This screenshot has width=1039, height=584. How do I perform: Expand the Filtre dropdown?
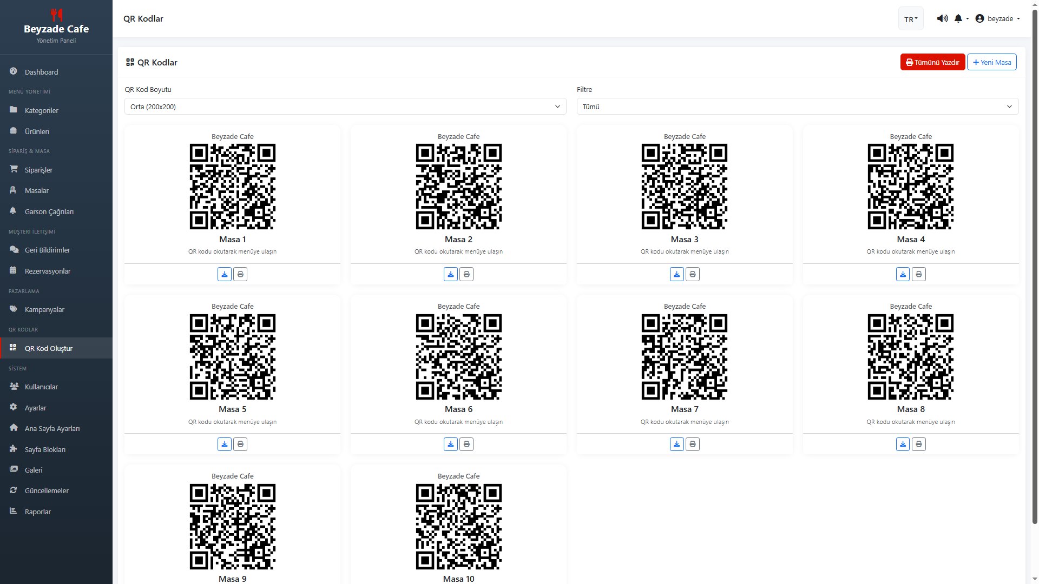pyautogui.click(x=797, y=107)
